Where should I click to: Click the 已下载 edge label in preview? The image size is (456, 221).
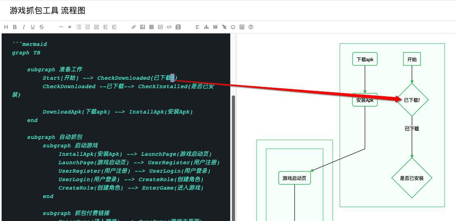pyautogui.click(x=412, y=128)
